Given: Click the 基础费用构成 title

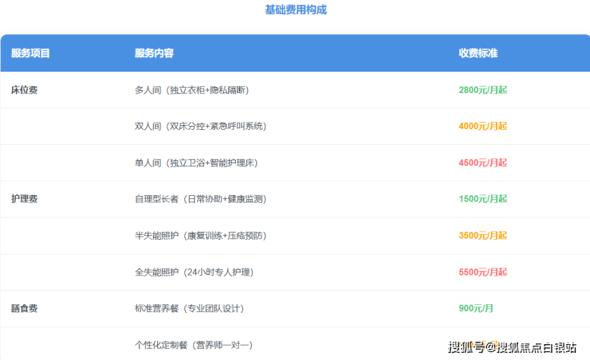Looking at the screenshot, I should click(x=295, y=10).
